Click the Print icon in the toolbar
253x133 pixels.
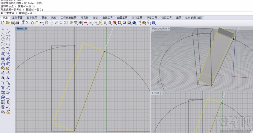pyautogui.click(x=17, y=23)
